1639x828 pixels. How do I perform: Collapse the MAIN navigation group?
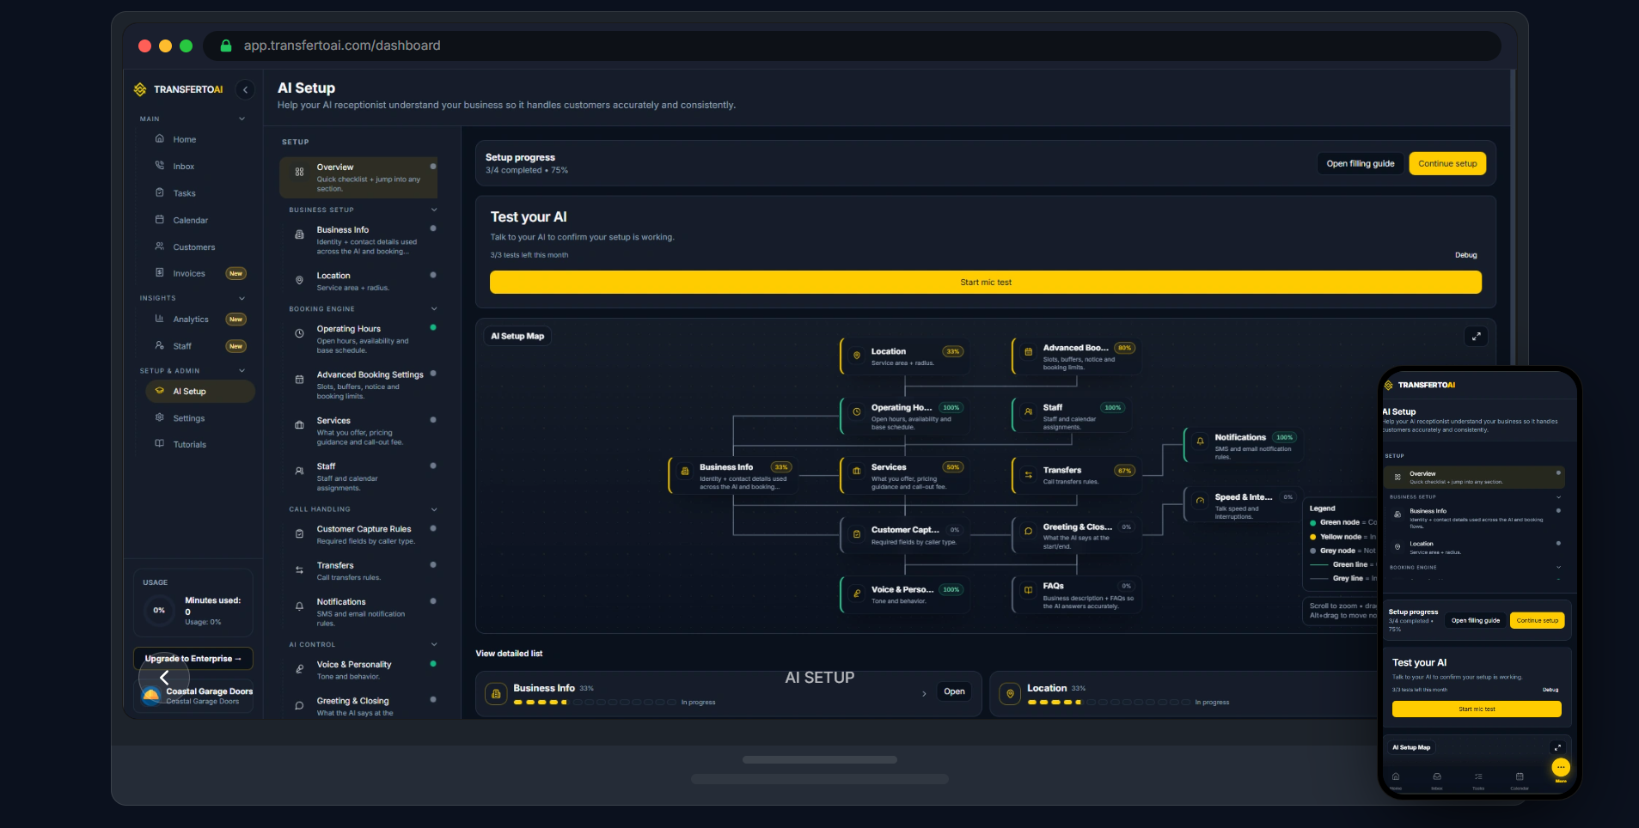point(242,119)
